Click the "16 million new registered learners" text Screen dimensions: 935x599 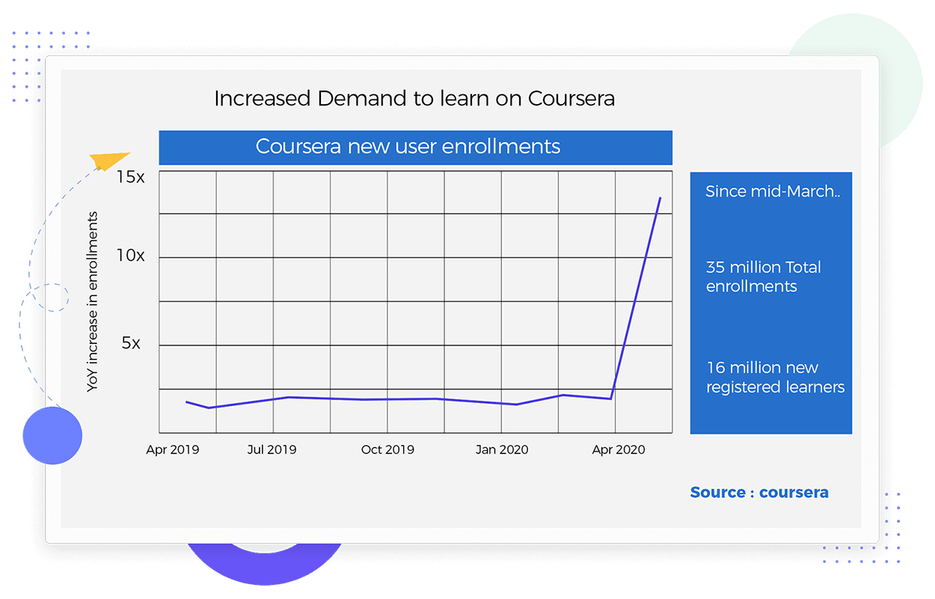(x=776, y=378)
